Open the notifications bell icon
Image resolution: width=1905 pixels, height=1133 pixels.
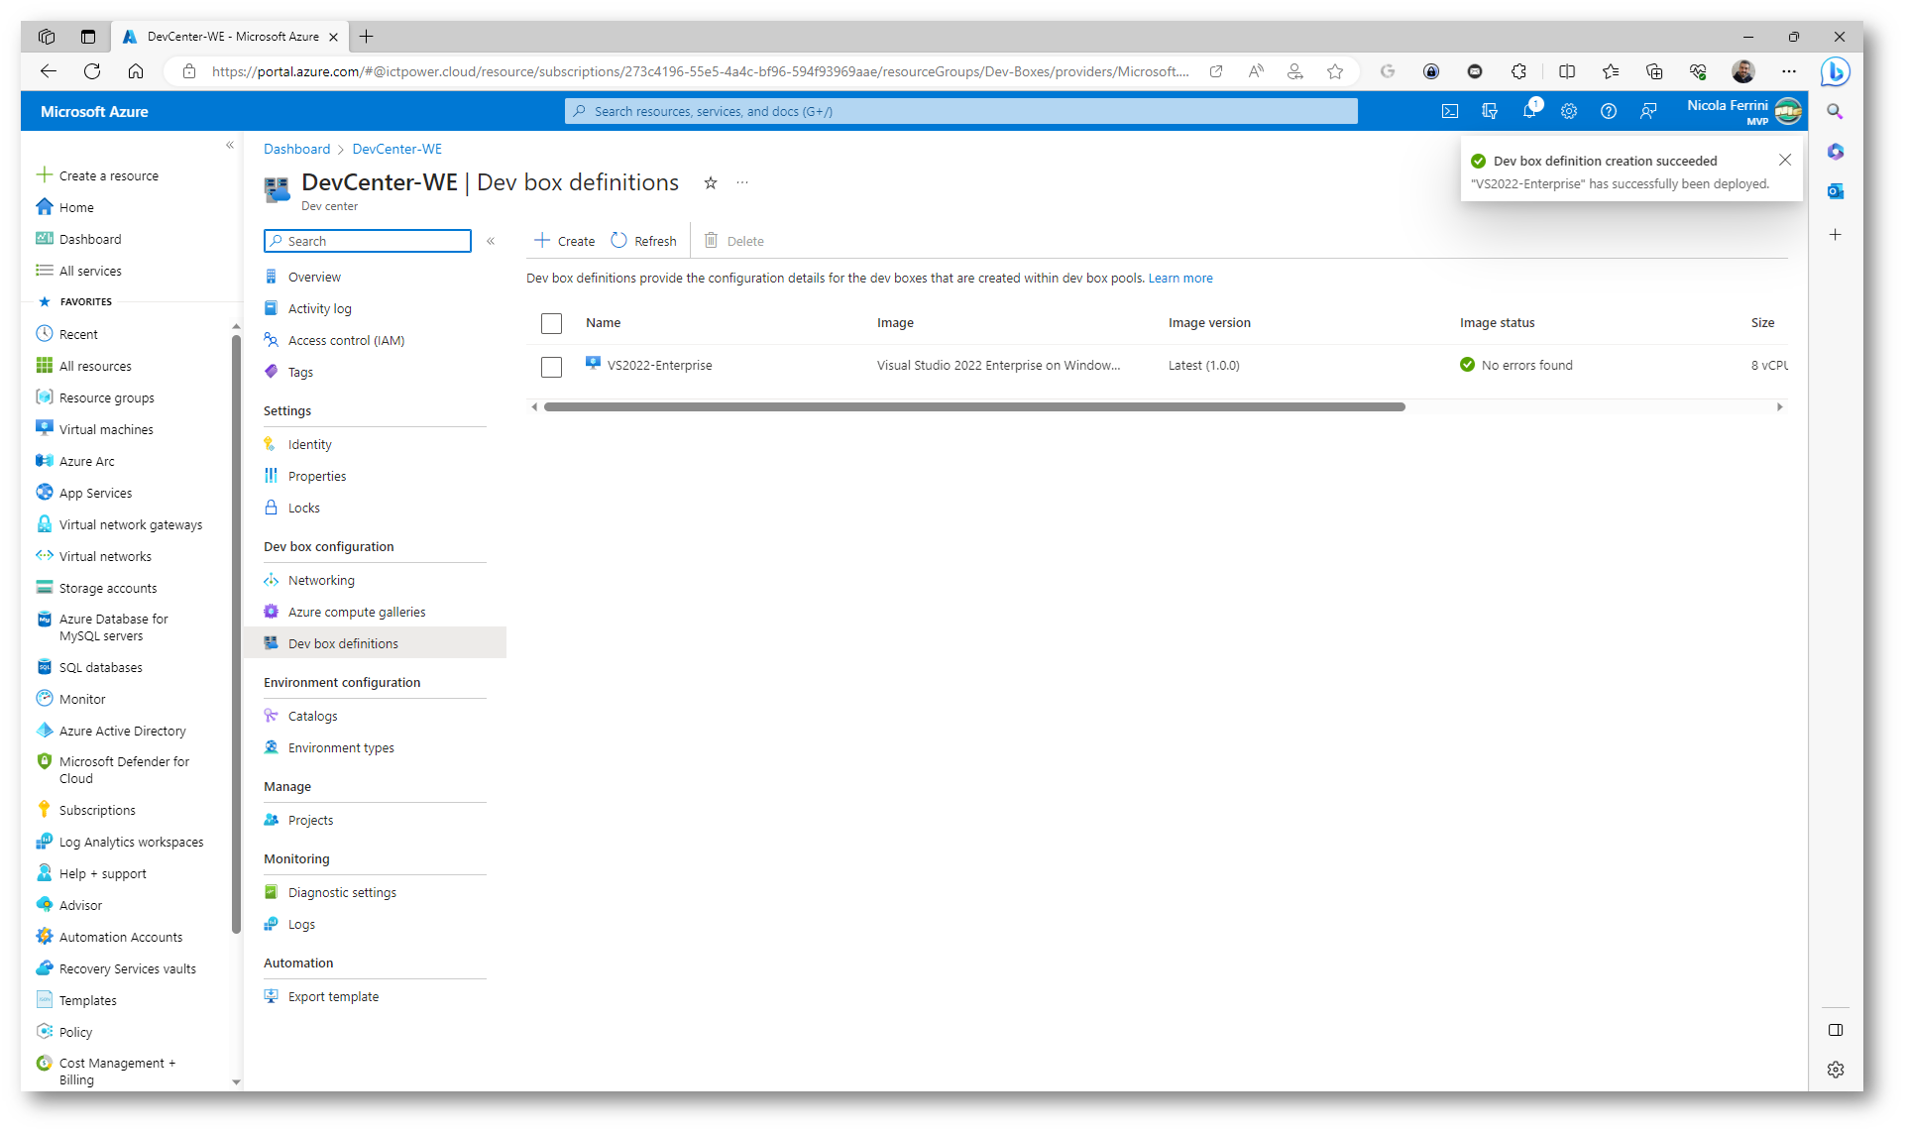tap(1529, 111)
